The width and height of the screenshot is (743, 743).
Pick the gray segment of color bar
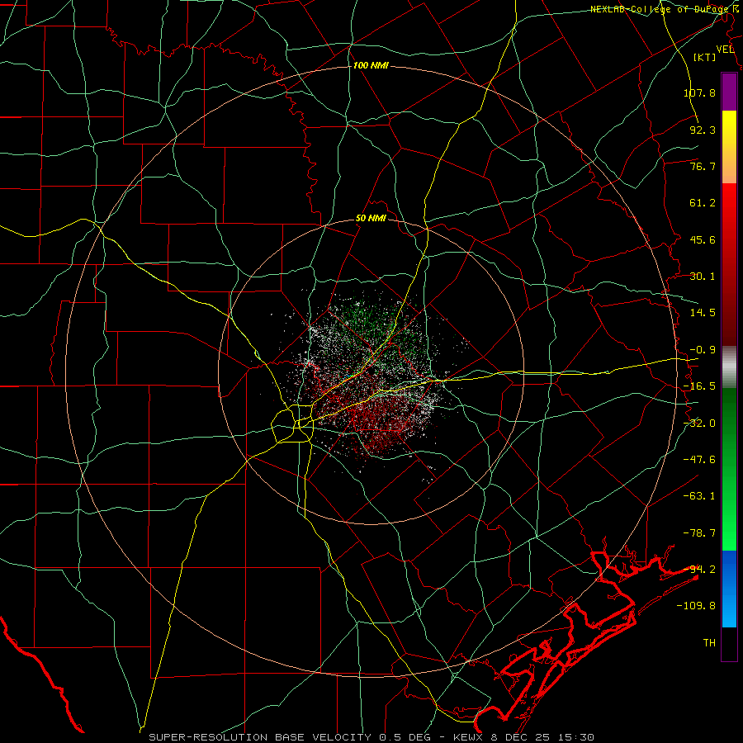pos(729,367)
